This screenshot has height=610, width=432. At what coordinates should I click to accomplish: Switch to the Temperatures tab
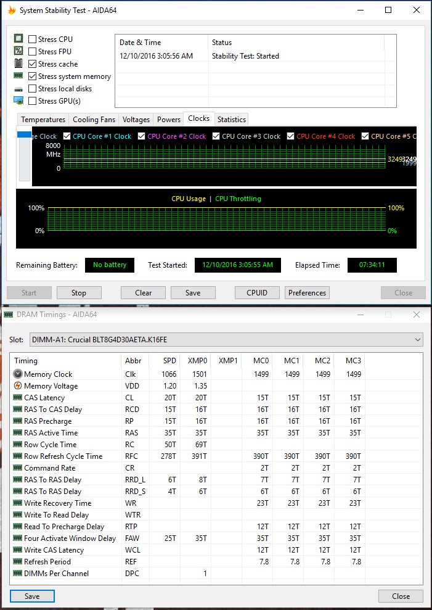tap(43, 120)
